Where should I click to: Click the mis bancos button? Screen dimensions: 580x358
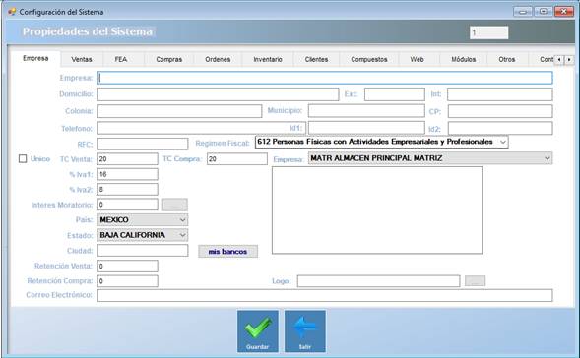click(227, 251)
